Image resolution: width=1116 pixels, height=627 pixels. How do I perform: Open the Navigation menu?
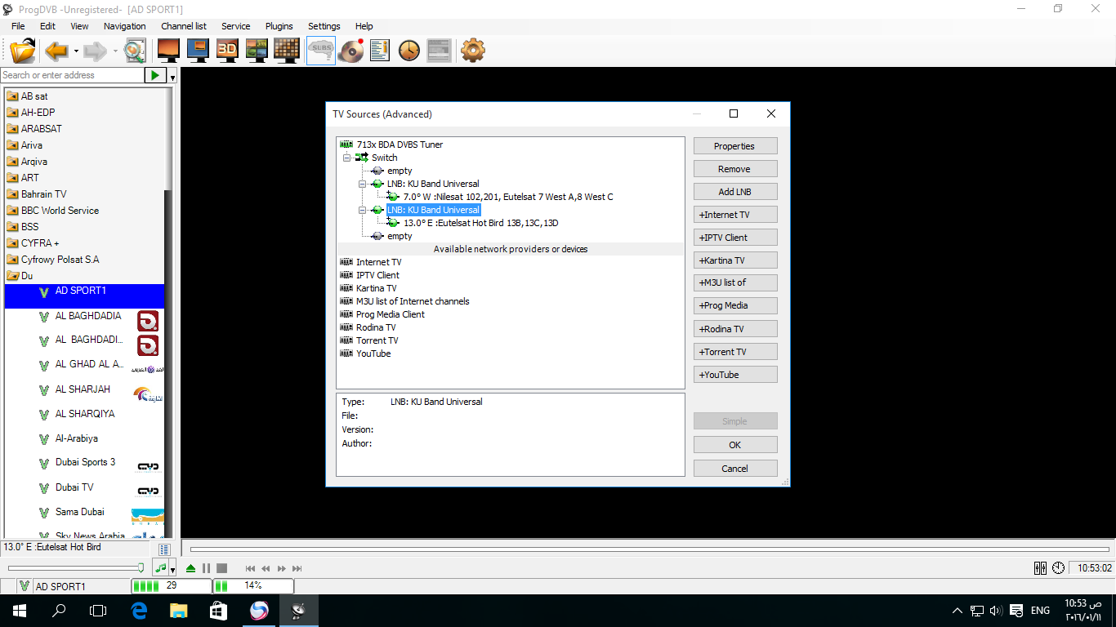coord(125,26)
